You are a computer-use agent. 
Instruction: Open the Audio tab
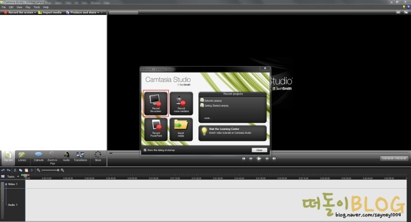[66, 158]
